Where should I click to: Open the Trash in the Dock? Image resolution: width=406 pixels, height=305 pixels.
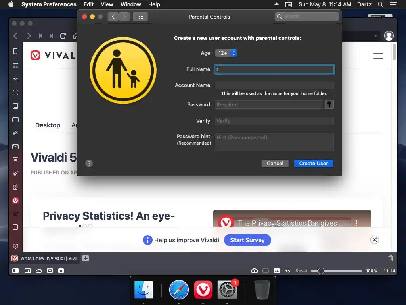(262, 290)
